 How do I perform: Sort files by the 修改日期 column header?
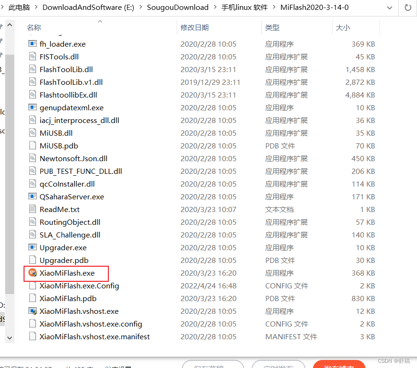coord(195,27)
